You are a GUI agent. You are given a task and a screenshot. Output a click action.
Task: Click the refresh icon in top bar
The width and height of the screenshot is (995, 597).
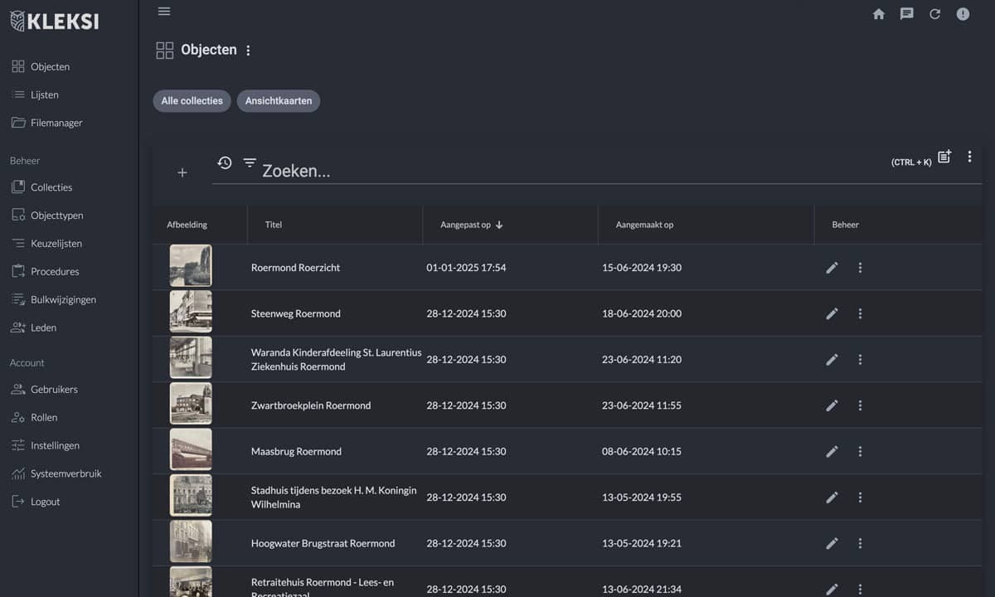[934, 14]
